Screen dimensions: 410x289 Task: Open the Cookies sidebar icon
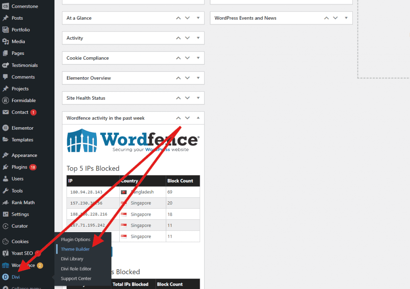[x=6, y=241]
